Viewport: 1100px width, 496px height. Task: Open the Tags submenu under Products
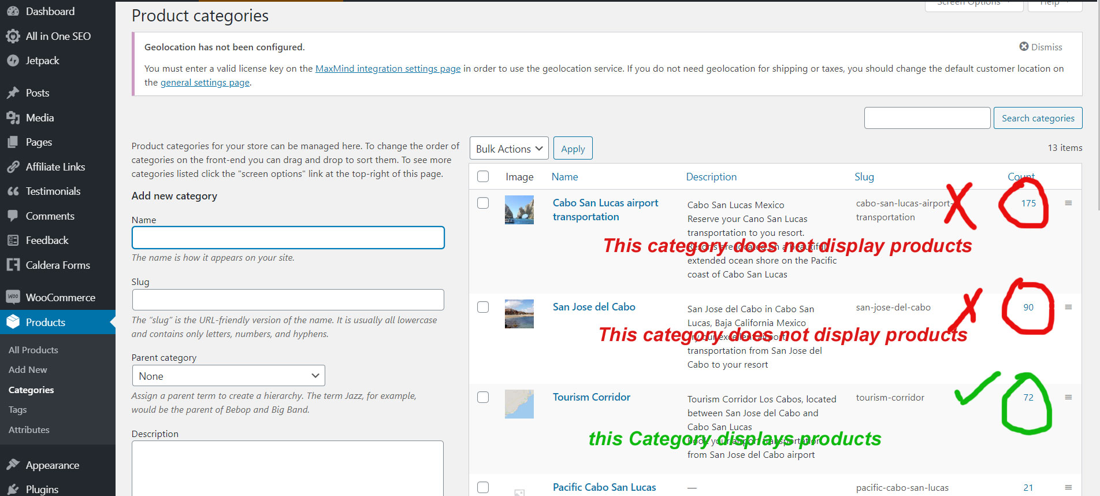[17, 409]
